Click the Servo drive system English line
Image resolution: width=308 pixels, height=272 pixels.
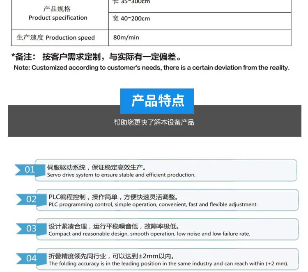121,175
